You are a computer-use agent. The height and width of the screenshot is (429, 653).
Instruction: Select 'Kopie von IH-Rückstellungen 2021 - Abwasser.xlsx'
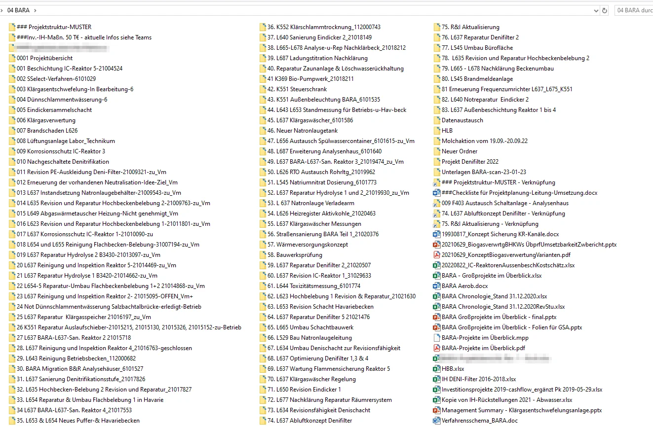click(x=507, y=400)
